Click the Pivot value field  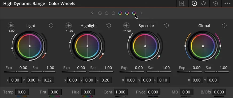pos(153,92)
